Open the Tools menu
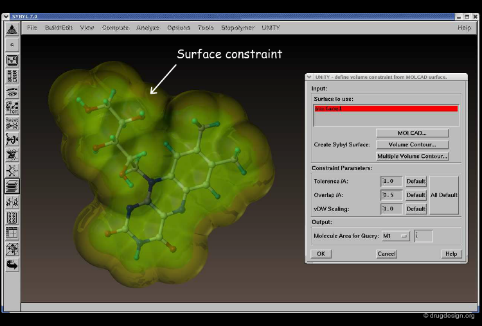 pyautogui.click(x=206, y=28)
